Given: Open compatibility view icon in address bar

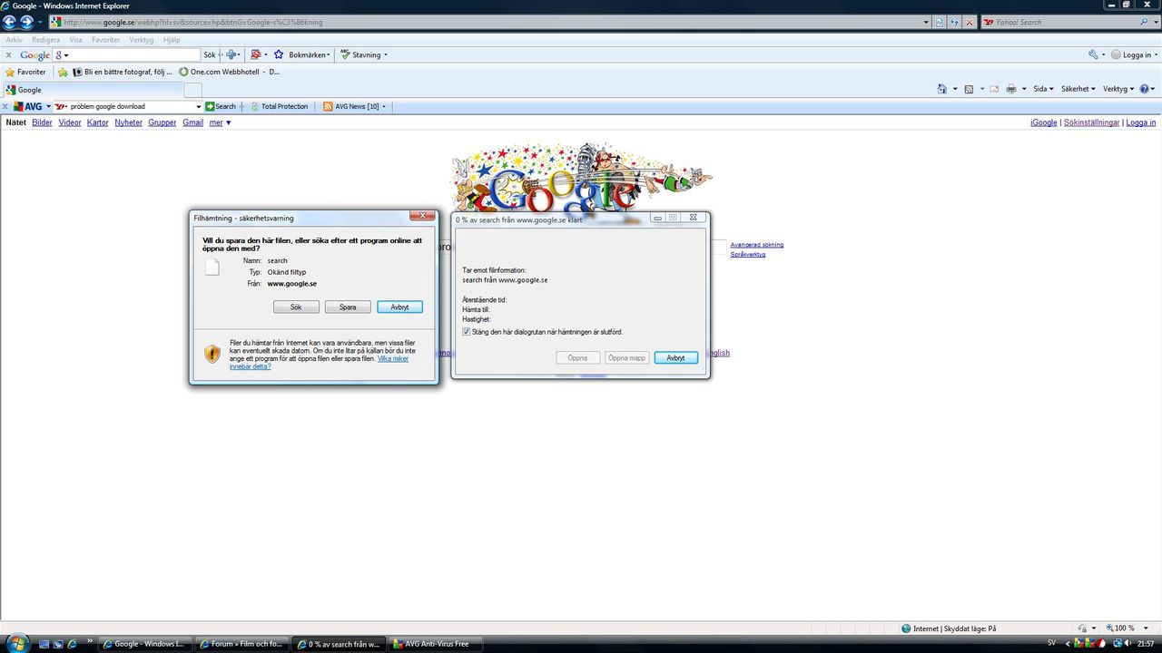Looking at the screenshot, I should tap(940, 22).
